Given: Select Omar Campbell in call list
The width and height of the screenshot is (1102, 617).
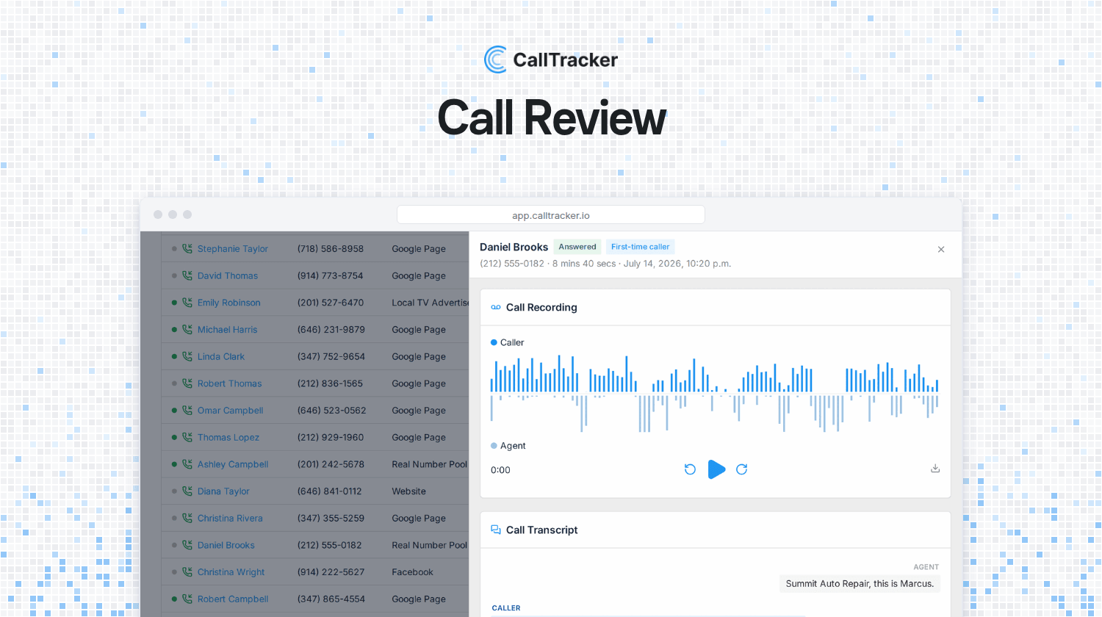Looking at the screenshot, I should [x=231, y=411].
